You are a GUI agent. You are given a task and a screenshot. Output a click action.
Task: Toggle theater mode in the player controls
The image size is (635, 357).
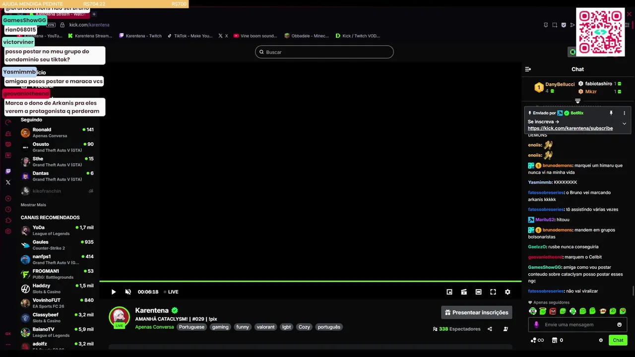[478, 292]
